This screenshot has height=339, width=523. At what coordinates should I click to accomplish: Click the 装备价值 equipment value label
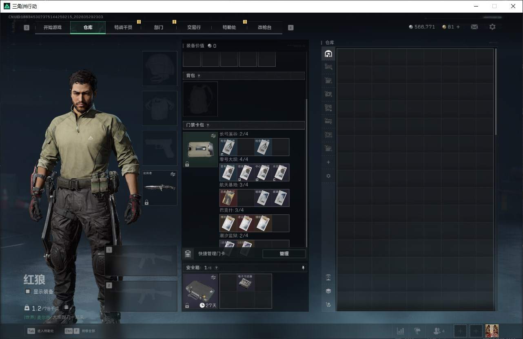tap(195, 46)
